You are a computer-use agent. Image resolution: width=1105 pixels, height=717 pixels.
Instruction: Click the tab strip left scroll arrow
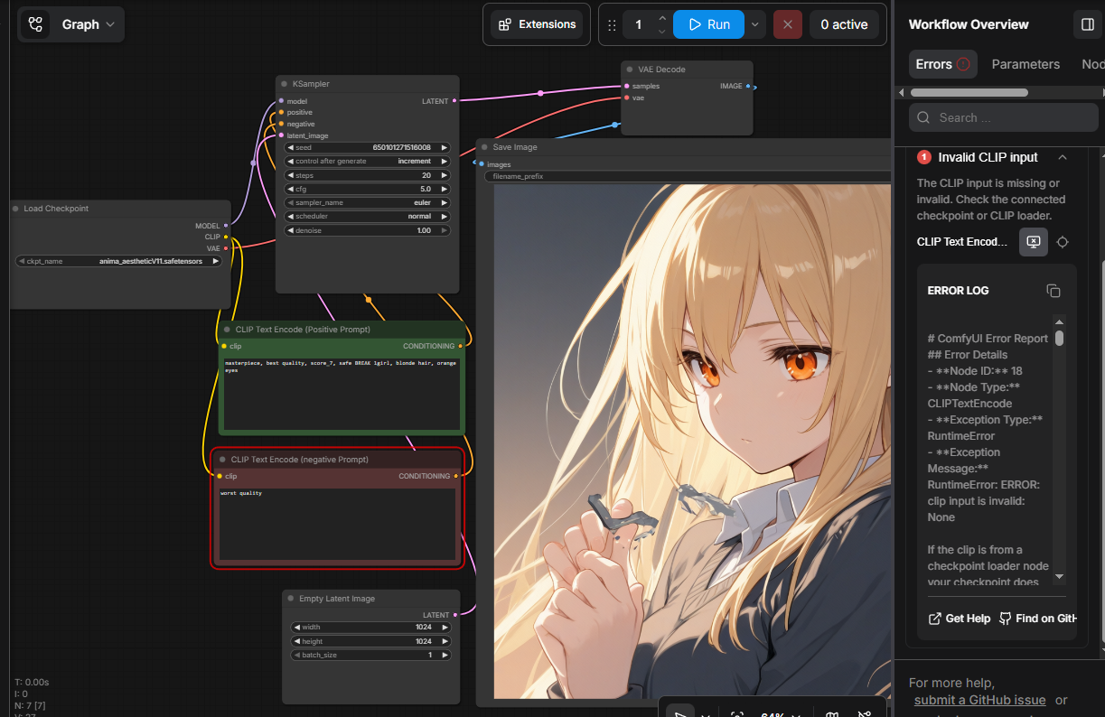901,92
